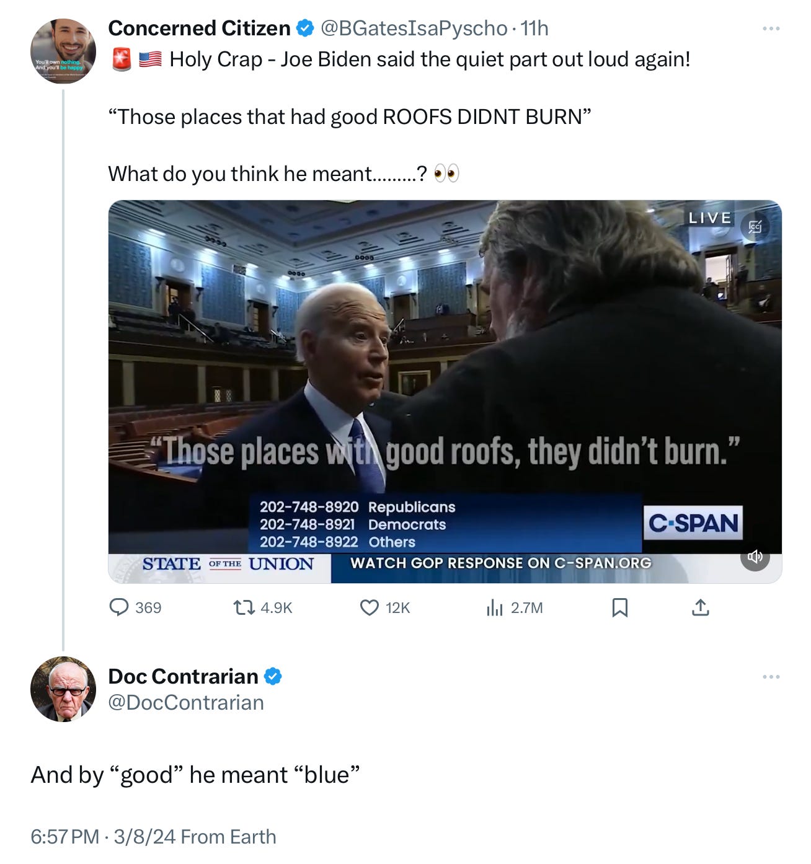
Task: Visit the @DocContrarian handle link
Action: pyautogui.click(x=186, y=702)
